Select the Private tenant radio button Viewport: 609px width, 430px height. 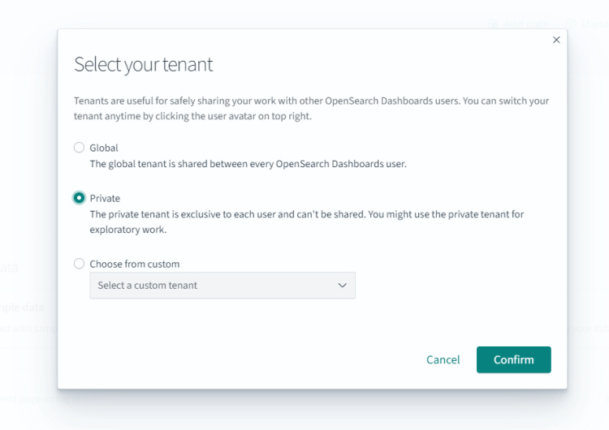pyautogui.click(x=79, y=198)
